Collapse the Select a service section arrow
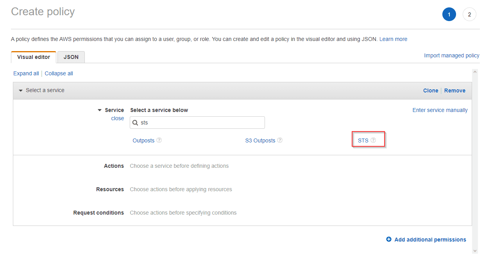This screenshot has width=492, height=254. [21, 91]
